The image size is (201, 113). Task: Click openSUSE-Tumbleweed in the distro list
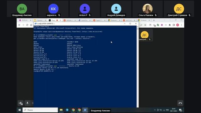coord(42,64)
